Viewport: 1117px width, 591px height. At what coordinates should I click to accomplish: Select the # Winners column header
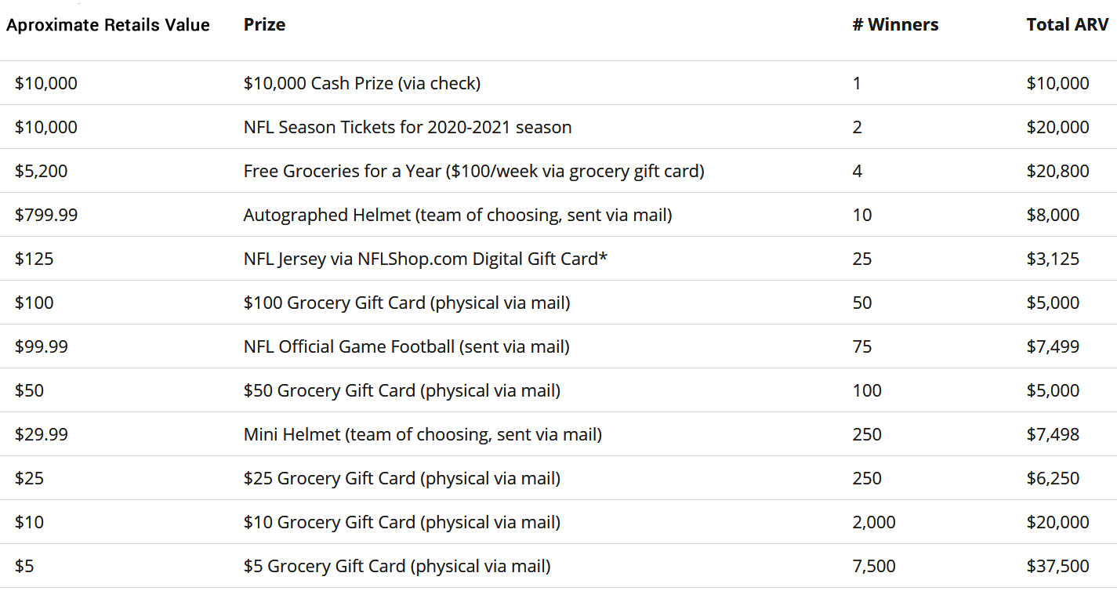coord(895,24)
